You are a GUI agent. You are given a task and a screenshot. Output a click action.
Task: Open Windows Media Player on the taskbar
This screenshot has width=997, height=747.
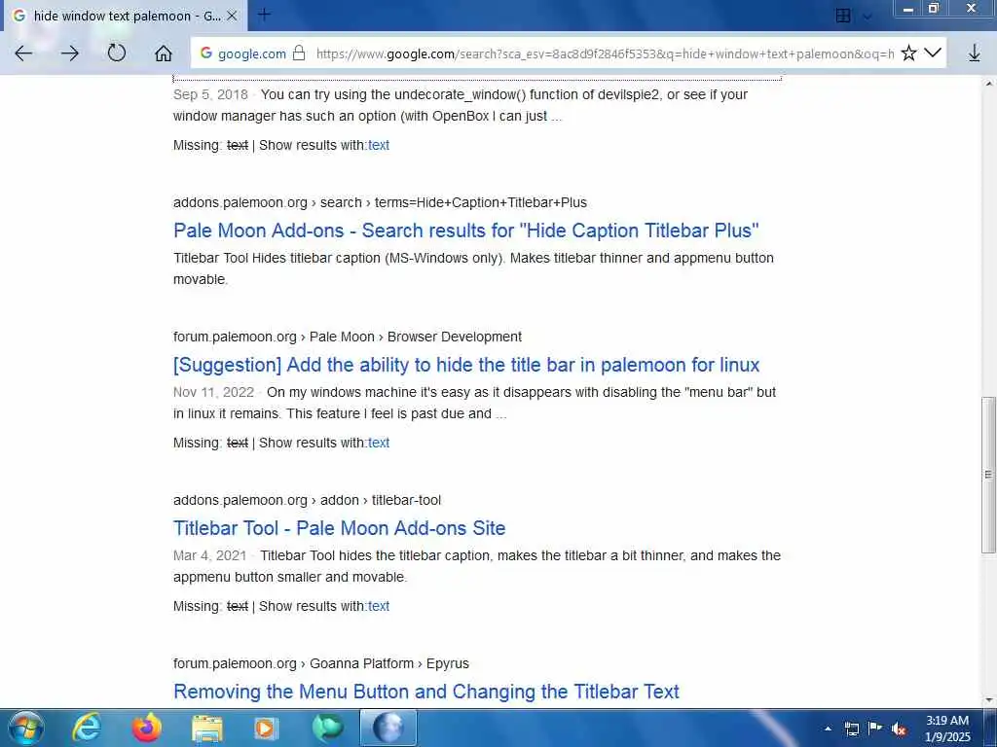click(267, 729)
